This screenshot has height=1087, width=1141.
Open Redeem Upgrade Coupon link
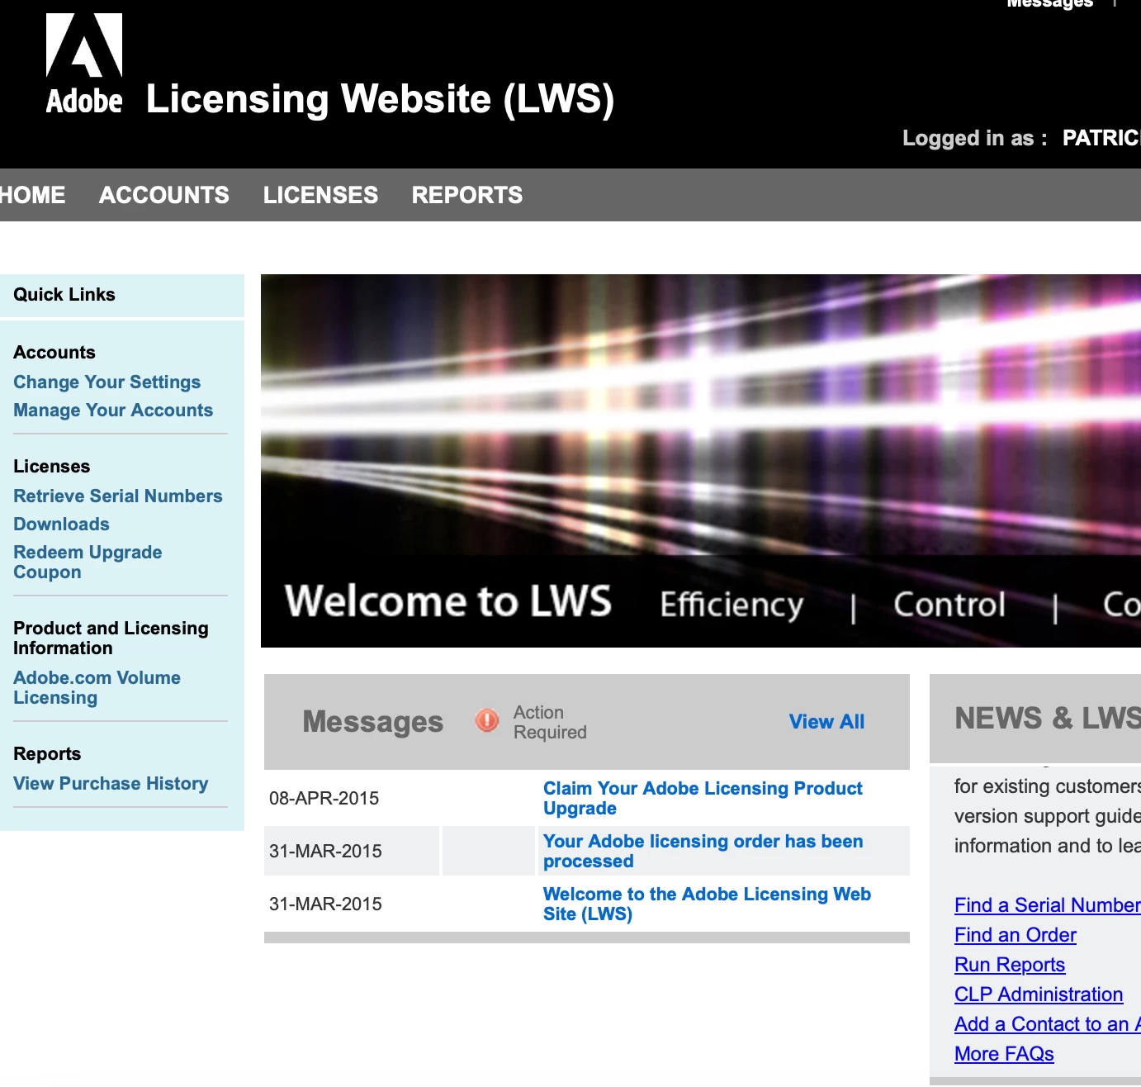point(88,562)
